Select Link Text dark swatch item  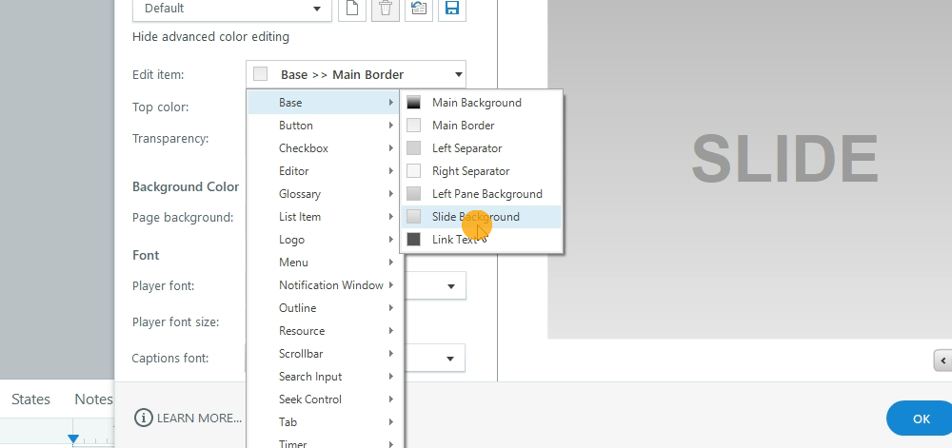pyautogui.click(x=454, y=240)
